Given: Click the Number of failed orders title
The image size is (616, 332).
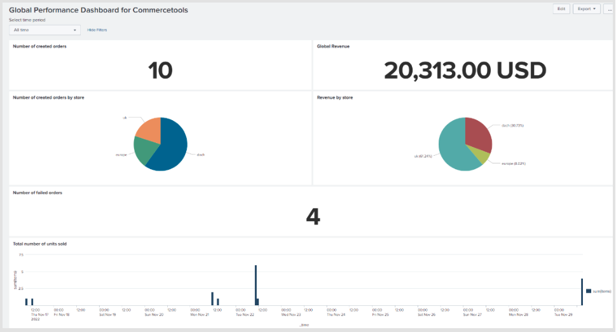Looking at the screenshot, I should click(x=38, y=193).
